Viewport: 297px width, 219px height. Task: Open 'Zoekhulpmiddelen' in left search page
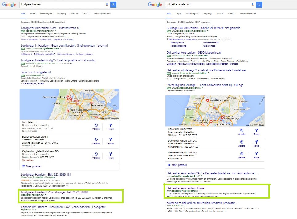pyautogui.click(x=102, y=14)
